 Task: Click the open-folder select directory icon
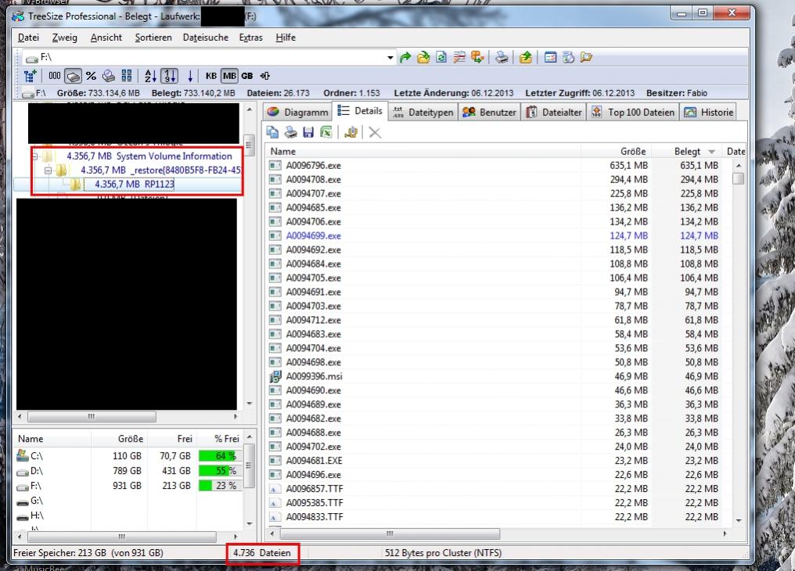click(423, 58)
